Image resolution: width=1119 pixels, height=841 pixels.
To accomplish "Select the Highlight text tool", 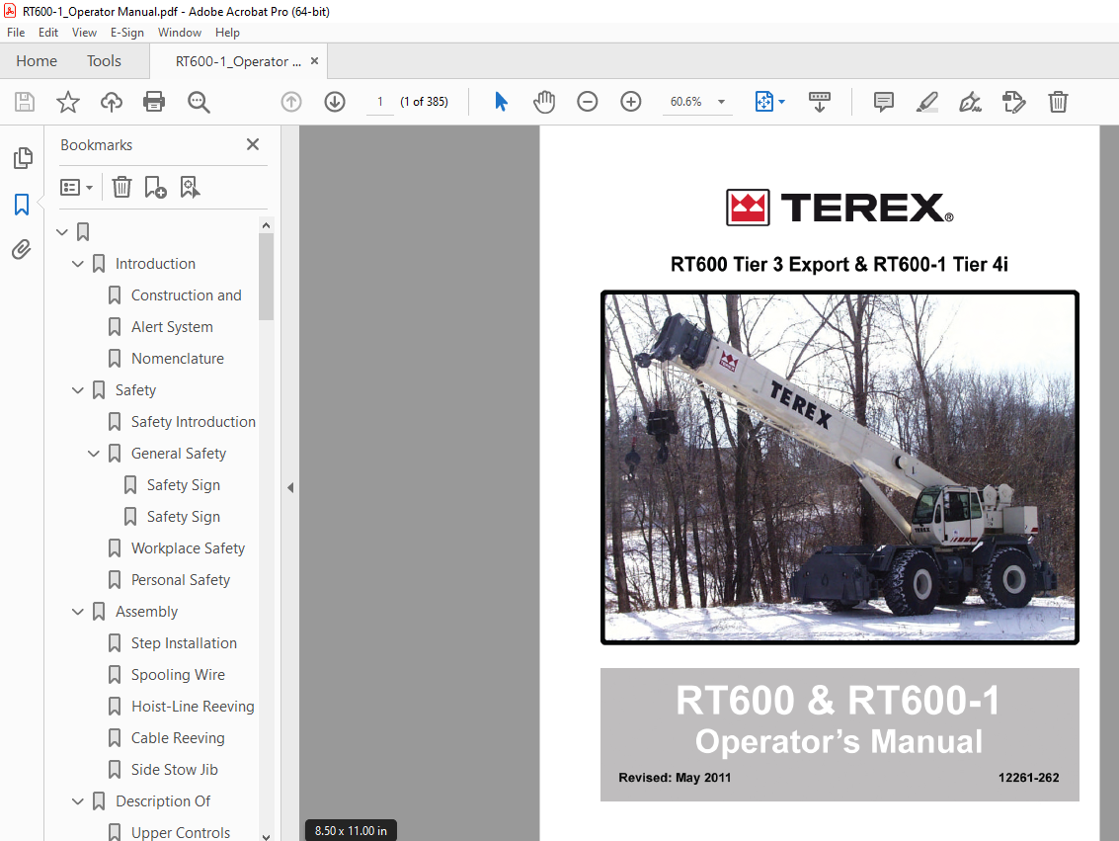I will point(927,102).
